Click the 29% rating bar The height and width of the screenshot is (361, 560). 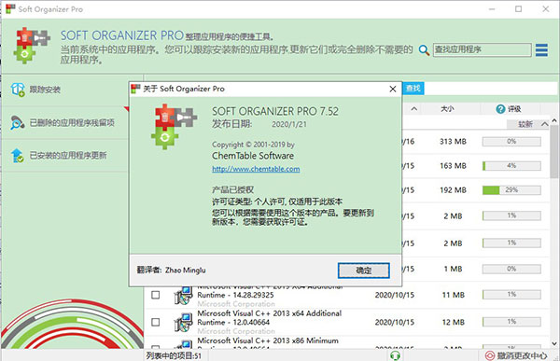(x=511, y=190)
